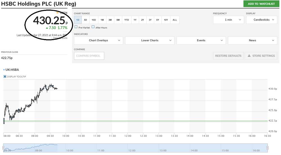Click the right handle of the range navigator

[268, 148]
